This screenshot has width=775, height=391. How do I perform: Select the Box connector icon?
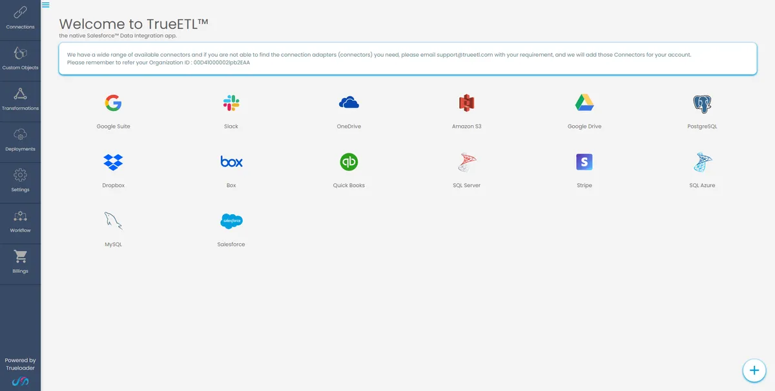(x=231, y=162)
